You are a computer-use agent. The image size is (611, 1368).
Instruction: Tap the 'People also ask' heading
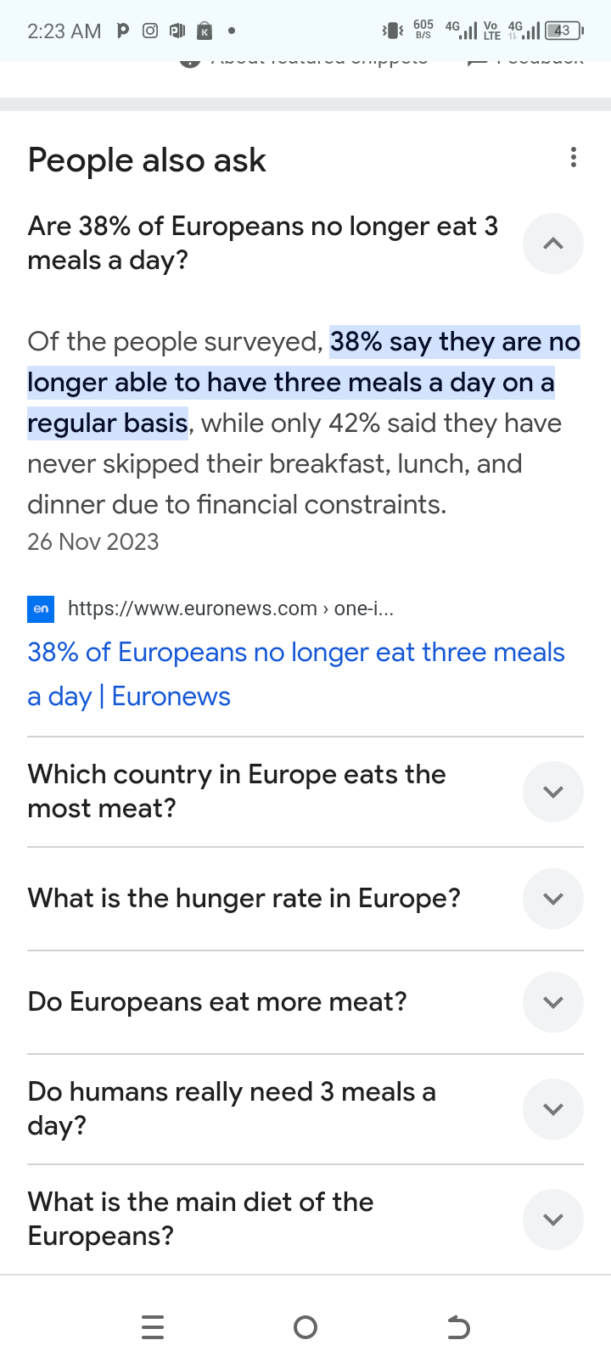coord(147,160)
